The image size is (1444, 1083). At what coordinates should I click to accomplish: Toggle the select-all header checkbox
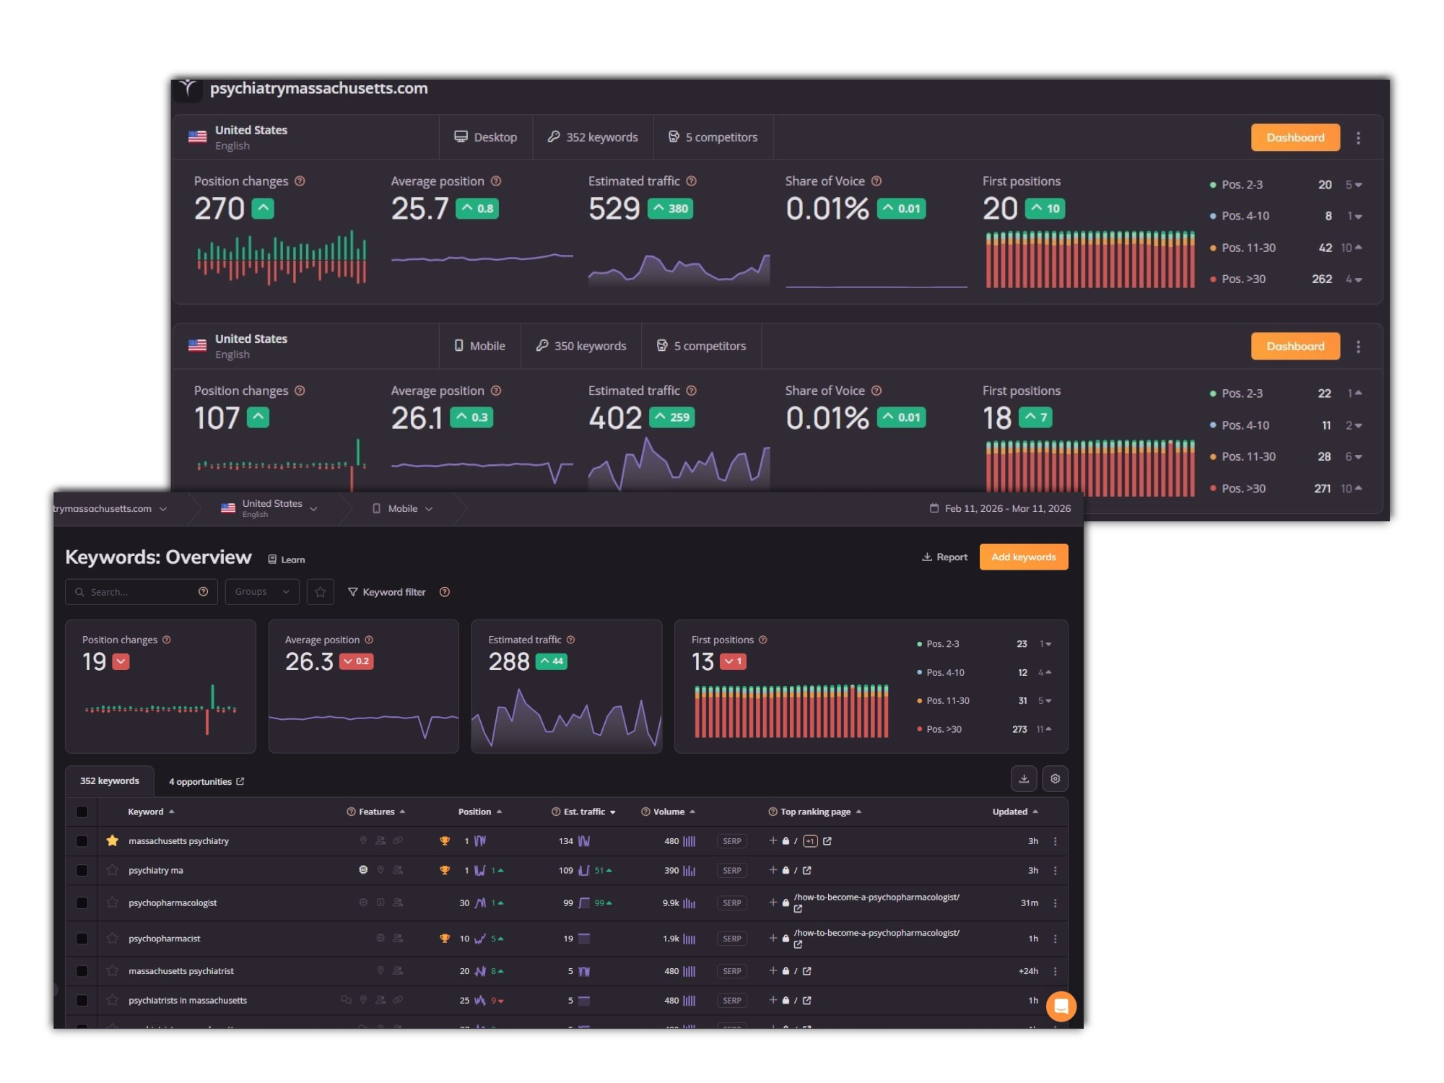coord(82,812)
